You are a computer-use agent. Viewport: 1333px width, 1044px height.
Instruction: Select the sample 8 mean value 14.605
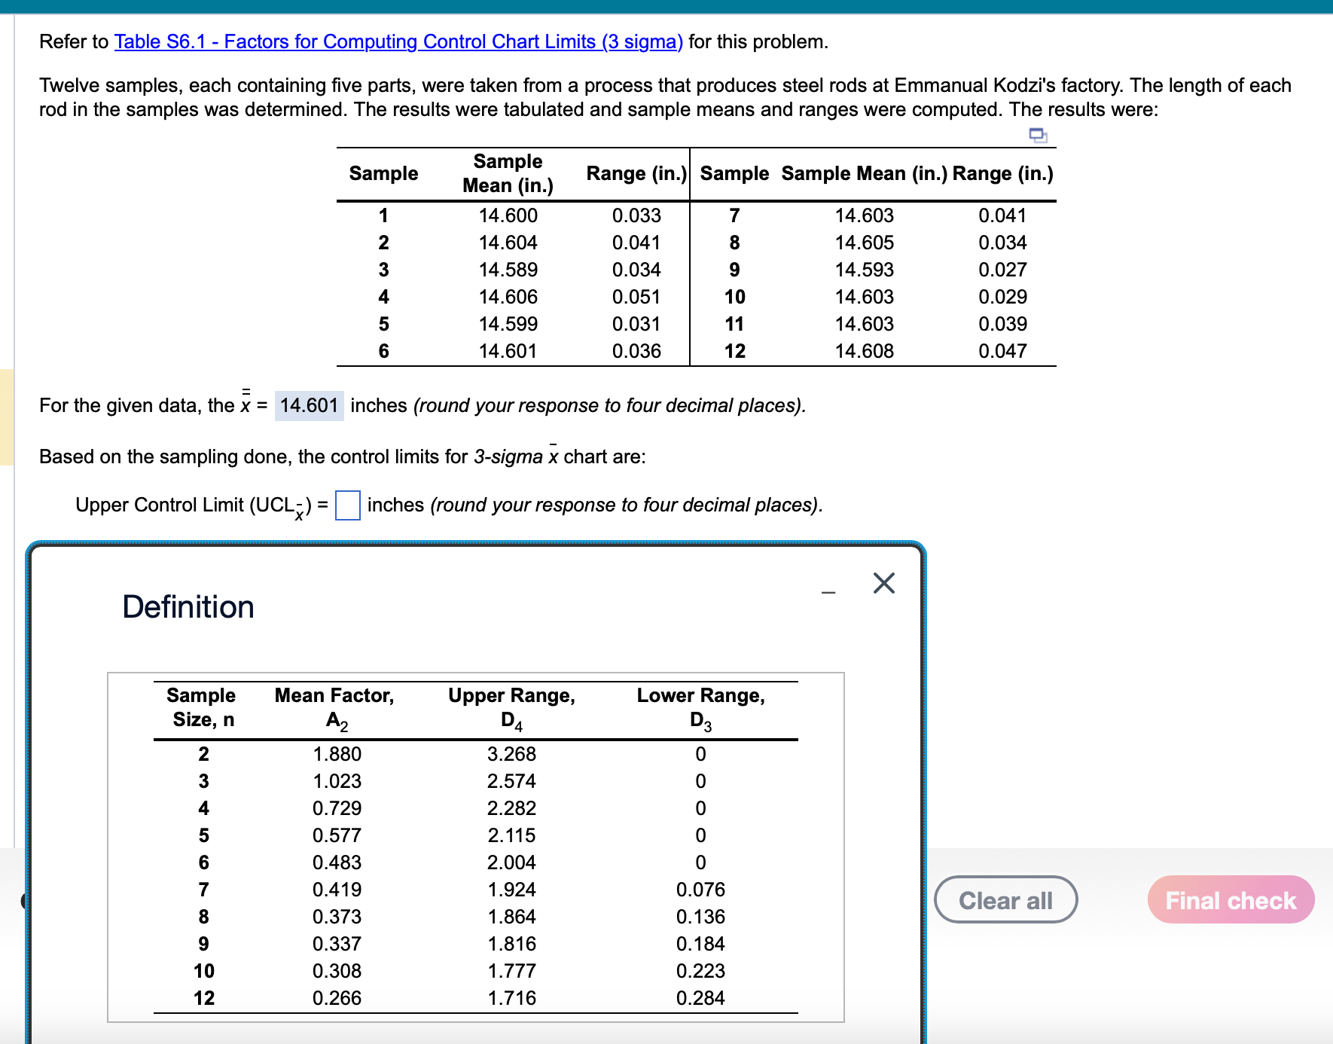[865, 243]
